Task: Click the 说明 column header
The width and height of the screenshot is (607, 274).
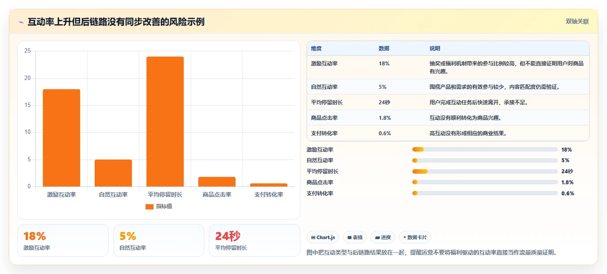Action: tap(435, 48)
